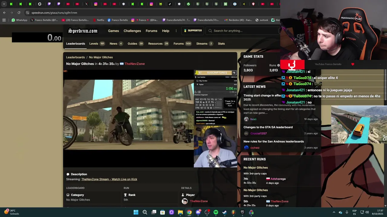The height and width of the screenshot is (217, 387).
Task: Open TheNevZone in Recent Runs list
Action: (279, 201)
